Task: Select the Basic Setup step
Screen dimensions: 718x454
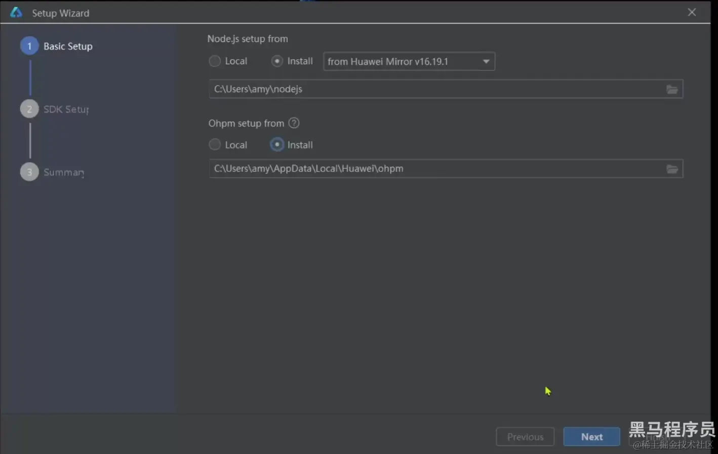Action: coord(56,46)
